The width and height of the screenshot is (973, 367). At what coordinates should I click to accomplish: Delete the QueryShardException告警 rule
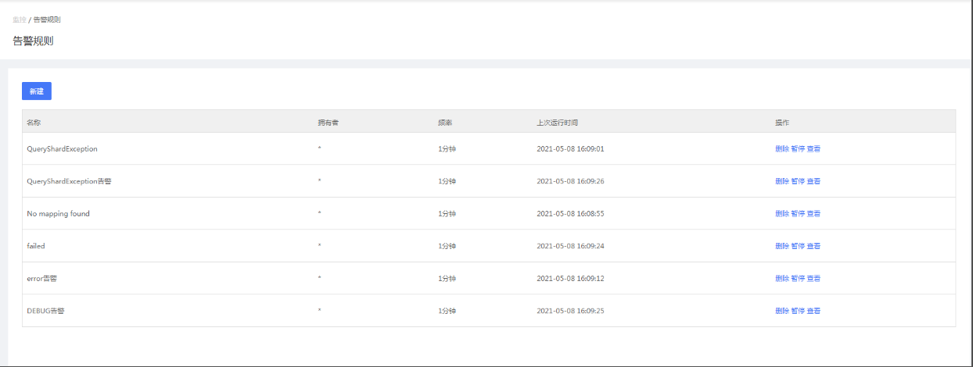(x=782, y=181)
